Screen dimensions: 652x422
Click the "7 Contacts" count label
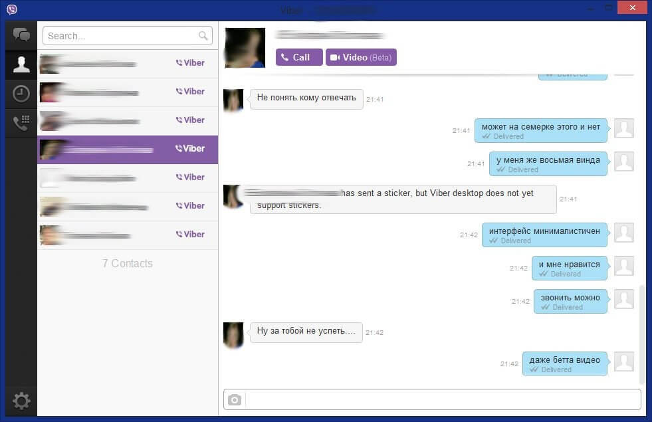pos(127,263)
